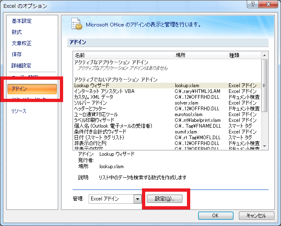The height and width of the screenshot is (226, 281).
Task: Select the アドイン sidebar item
Action: tap(32, 88)
